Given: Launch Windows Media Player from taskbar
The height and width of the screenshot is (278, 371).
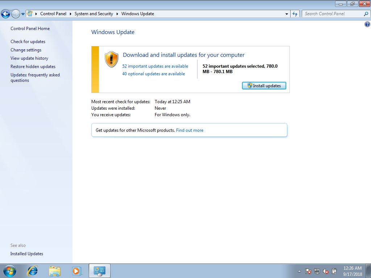Looking at the screenshot, I should (77, 271).
